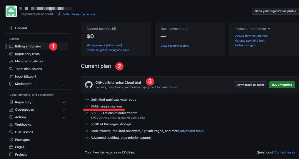Click the Contact sales link
Screen dimensions: 299x159
pos(285,152)
